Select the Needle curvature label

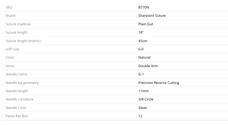19,99
